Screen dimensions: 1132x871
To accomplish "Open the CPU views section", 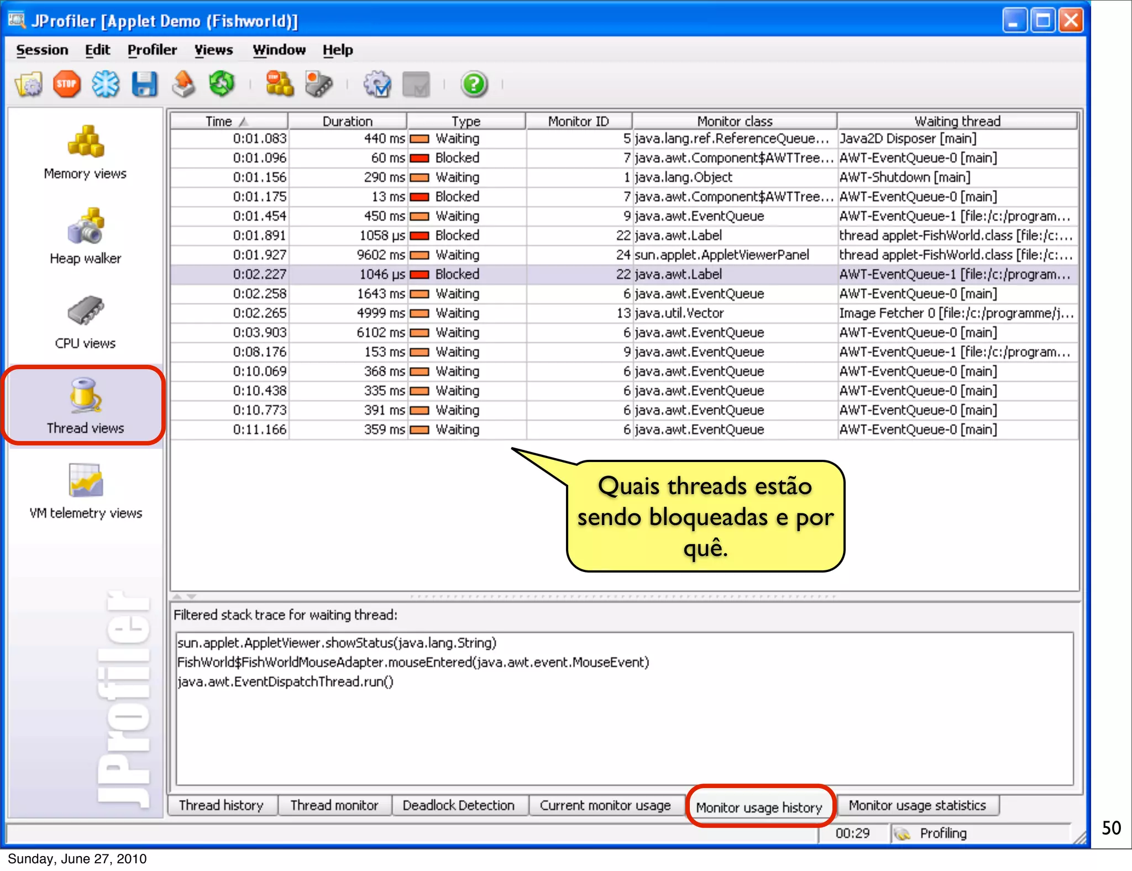I will (x=85, y=322).
